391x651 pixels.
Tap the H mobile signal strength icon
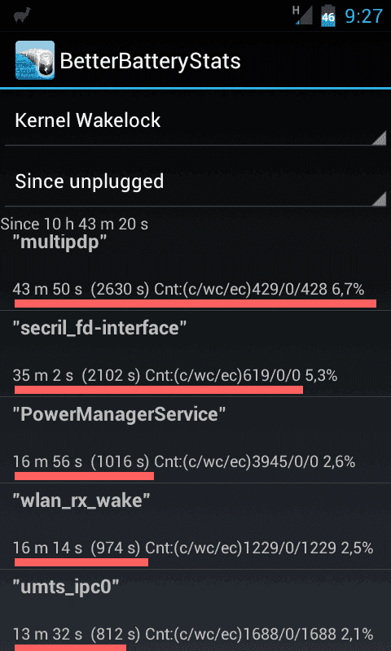click(302, 15)
